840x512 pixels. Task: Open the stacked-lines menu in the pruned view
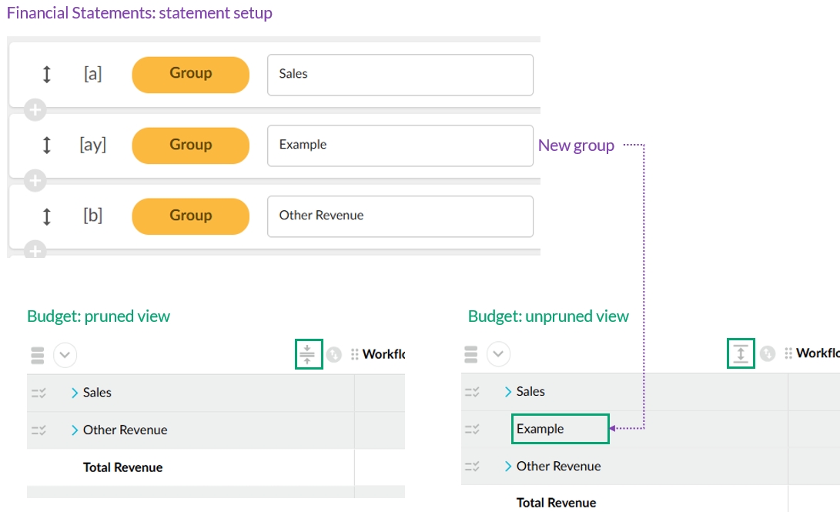38,355
